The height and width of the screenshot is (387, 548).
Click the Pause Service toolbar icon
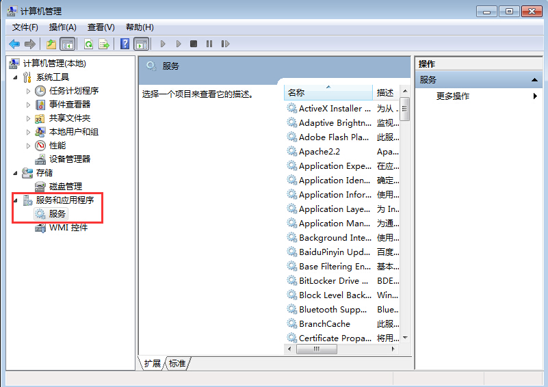coord(209,44)
